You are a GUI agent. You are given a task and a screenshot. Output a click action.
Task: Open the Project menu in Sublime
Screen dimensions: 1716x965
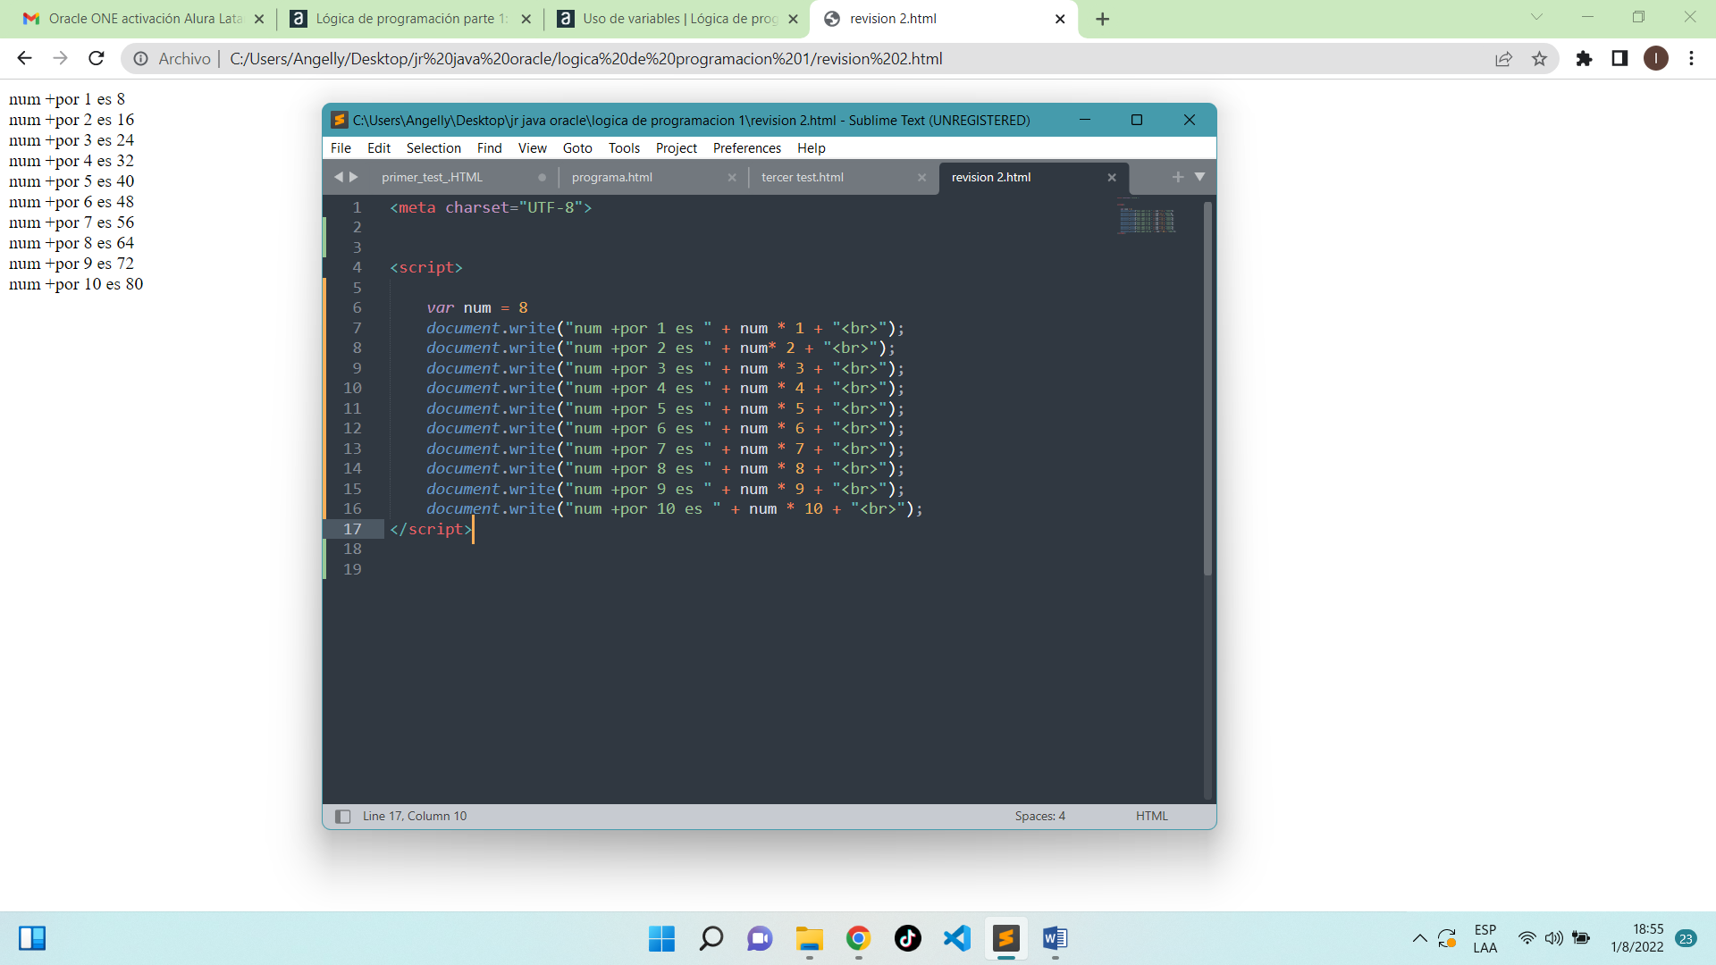(676, 148)
